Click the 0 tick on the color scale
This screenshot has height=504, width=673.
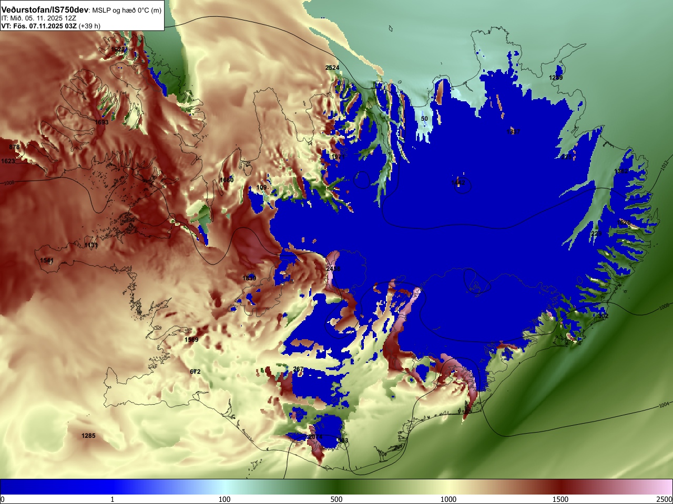(x=2, y=499)
